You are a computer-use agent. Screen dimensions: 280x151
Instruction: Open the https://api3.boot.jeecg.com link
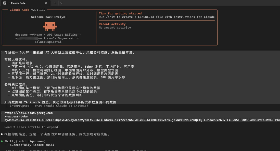27,113
